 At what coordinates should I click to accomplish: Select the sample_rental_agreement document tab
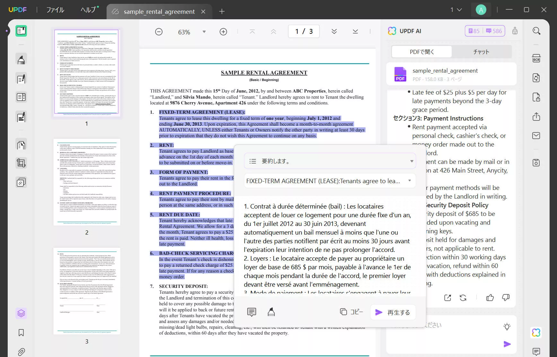[159, 12]
